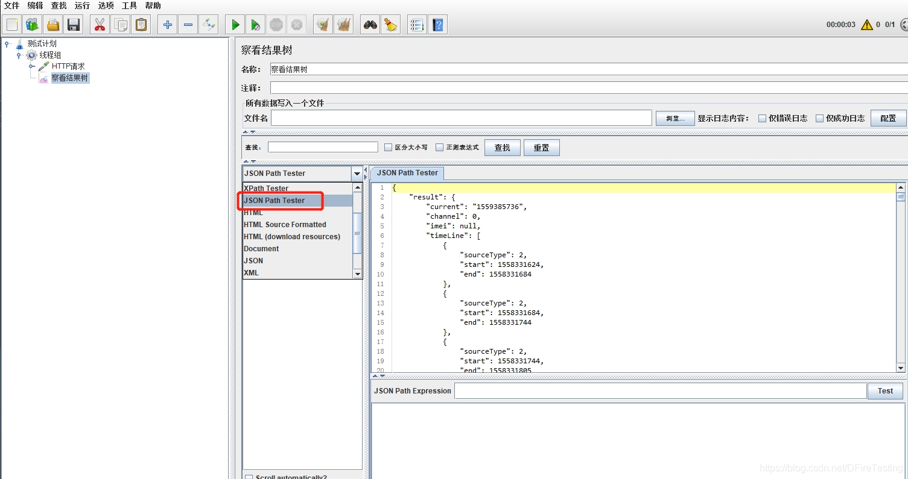Click the renderer list scroll down arrow

click(357, 274)
